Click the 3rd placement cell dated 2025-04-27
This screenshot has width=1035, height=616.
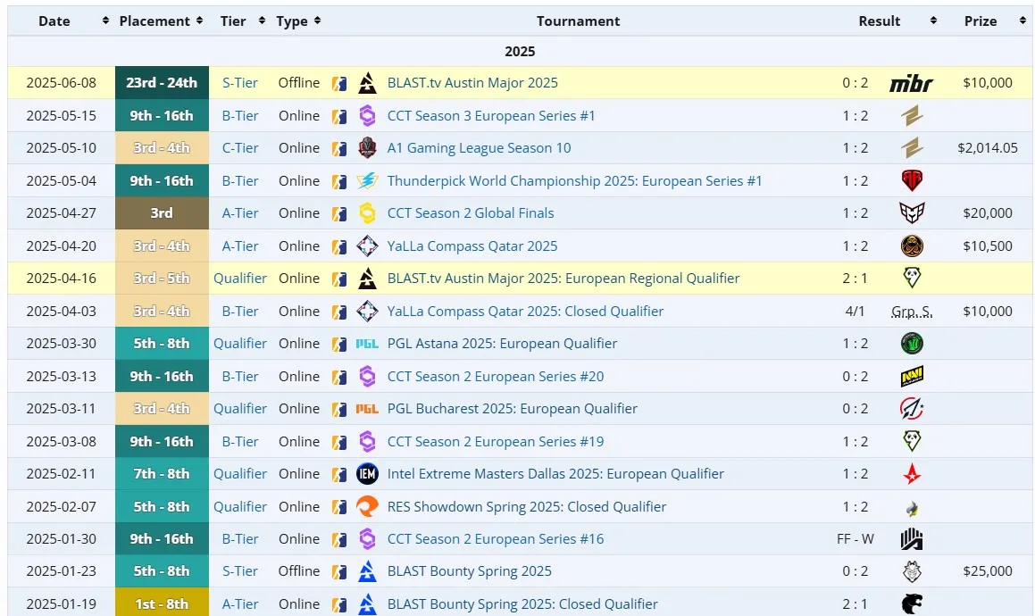tap(162, 212)
